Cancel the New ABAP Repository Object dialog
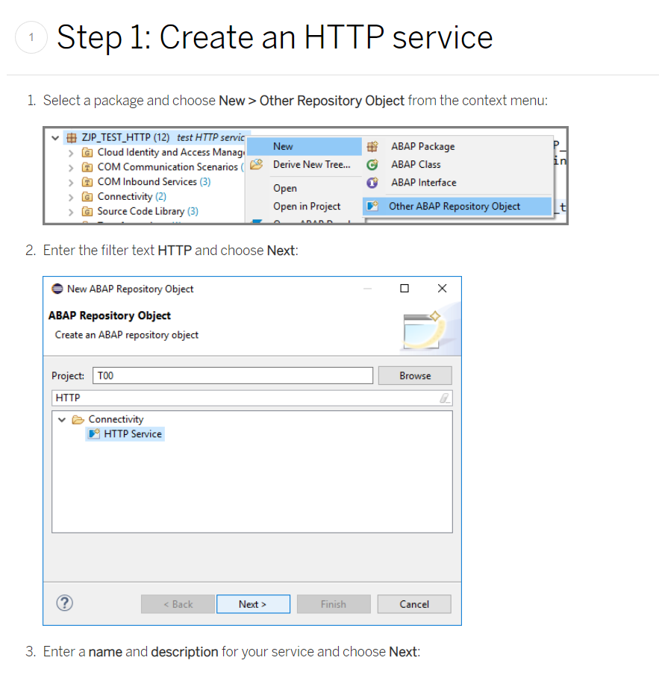The width and height of the screenshot is (659, 675). 413,604
